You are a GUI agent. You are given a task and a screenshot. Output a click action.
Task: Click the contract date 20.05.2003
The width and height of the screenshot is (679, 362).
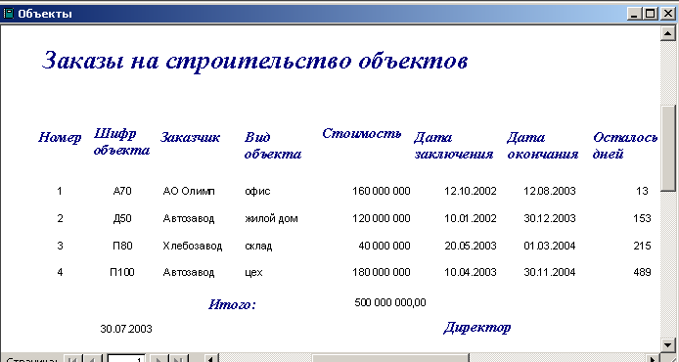tap(471, 246)
